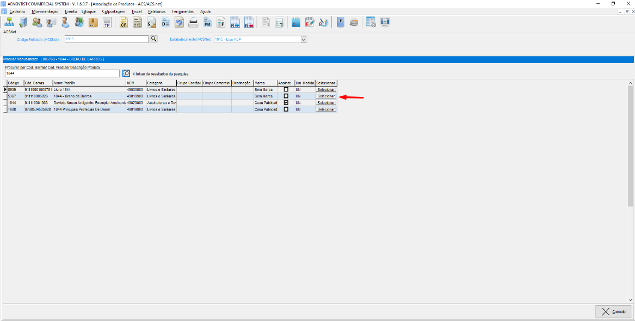This screenshot has width=635, height=321.
Task: Open the table settings gear toolbar icon
Action: 371,22
